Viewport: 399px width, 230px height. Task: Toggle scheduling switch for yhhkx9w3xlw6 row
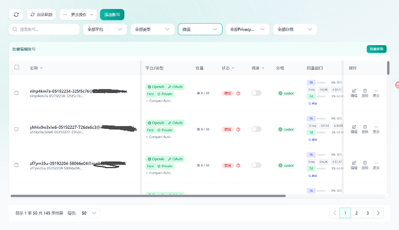click(256, 129)
